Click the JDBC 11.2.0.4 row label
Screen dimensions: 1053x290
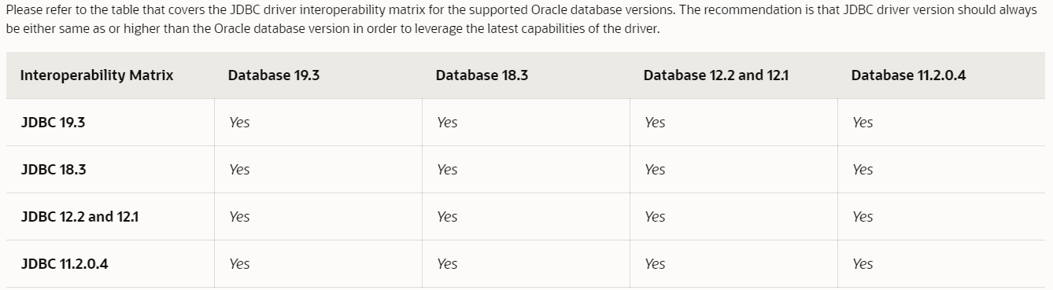click(x=65, y=264)
